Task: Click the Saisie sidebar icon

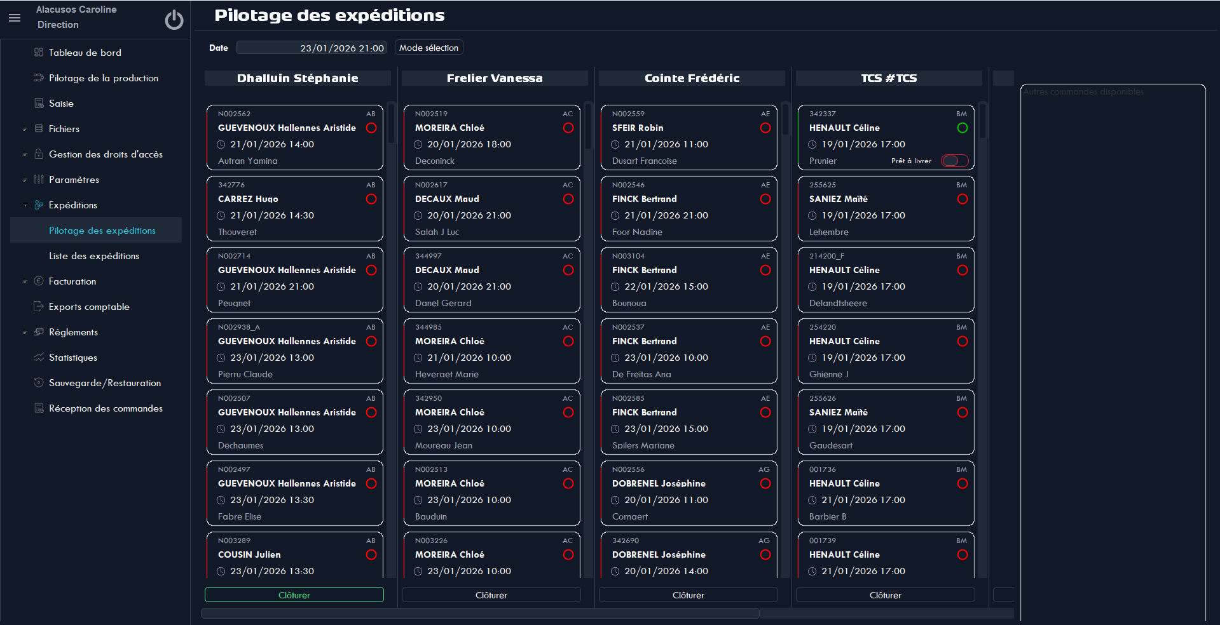Action: (x=39, y=103)
